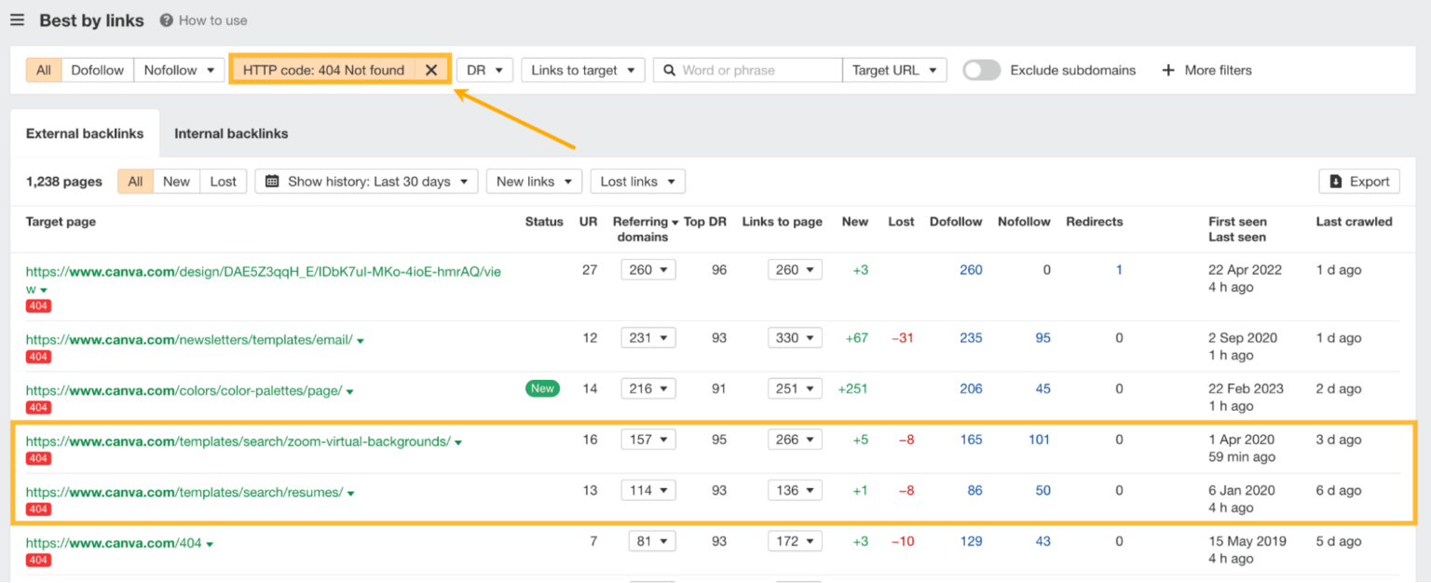Open the DR dropdown
Image resolution: width=1431 pixels, height=583 pixels.
tap(484, 70)
